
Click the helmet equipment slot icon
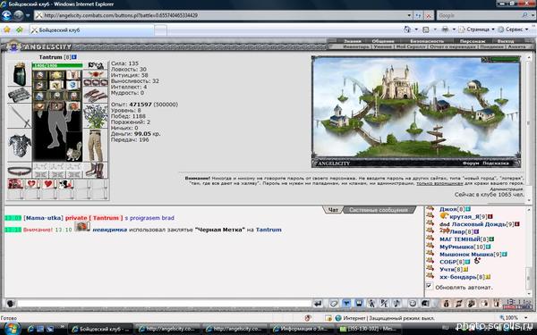(20, 74)
